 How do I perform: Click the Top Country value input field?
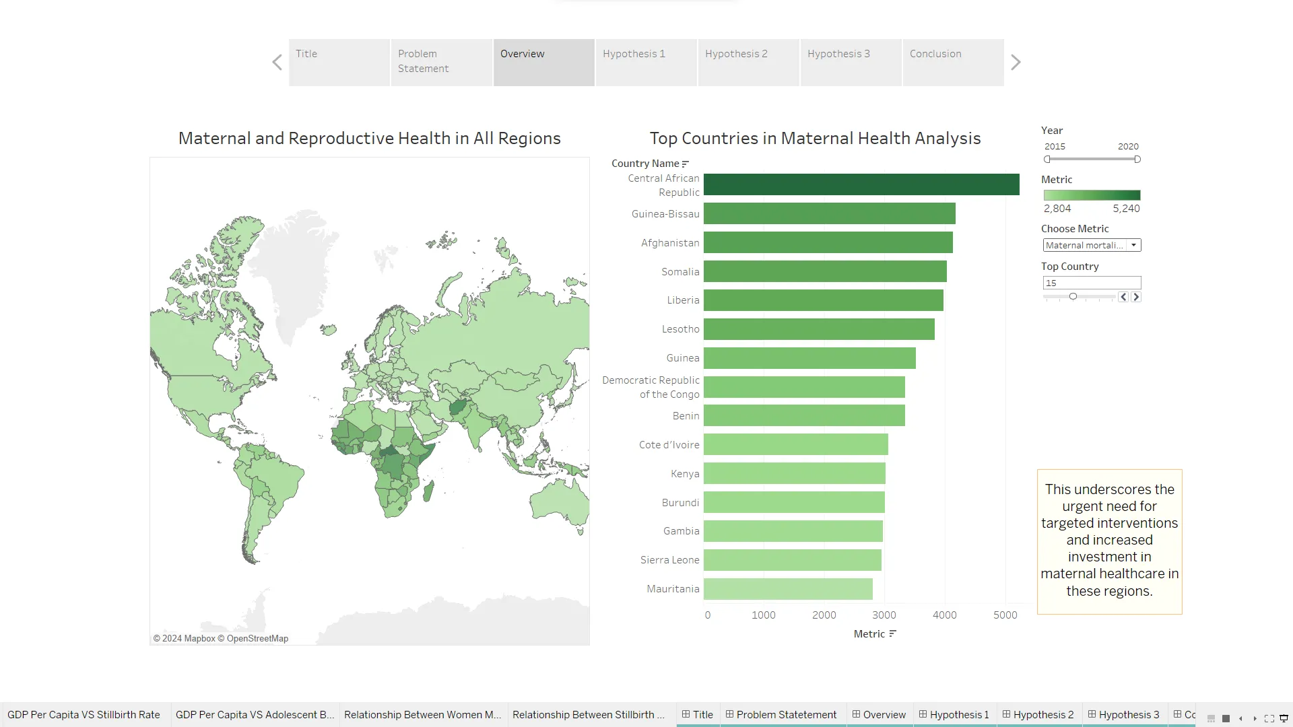pos(1092,283)
